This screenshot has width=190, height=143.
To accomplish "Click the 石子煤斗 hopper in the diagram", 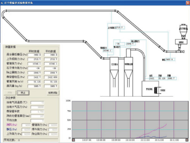I will [114, 77].
